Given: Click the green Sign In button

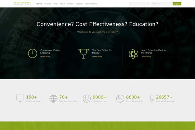Looking at the screenshot, I should point(177,4).
